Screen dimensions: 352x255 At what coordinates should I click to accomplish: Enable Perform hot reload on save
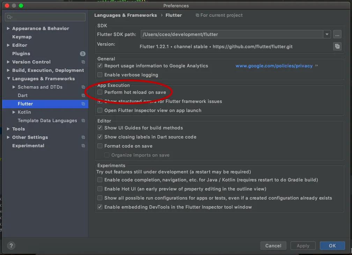pos(100,92)
